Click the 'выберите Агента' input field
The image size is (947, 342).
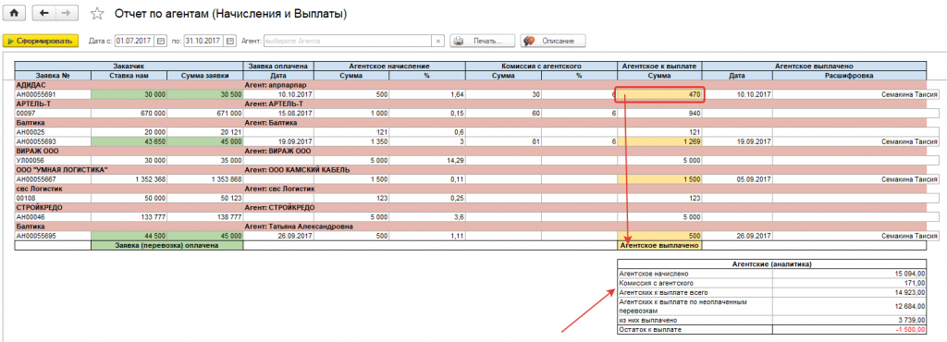348,41
